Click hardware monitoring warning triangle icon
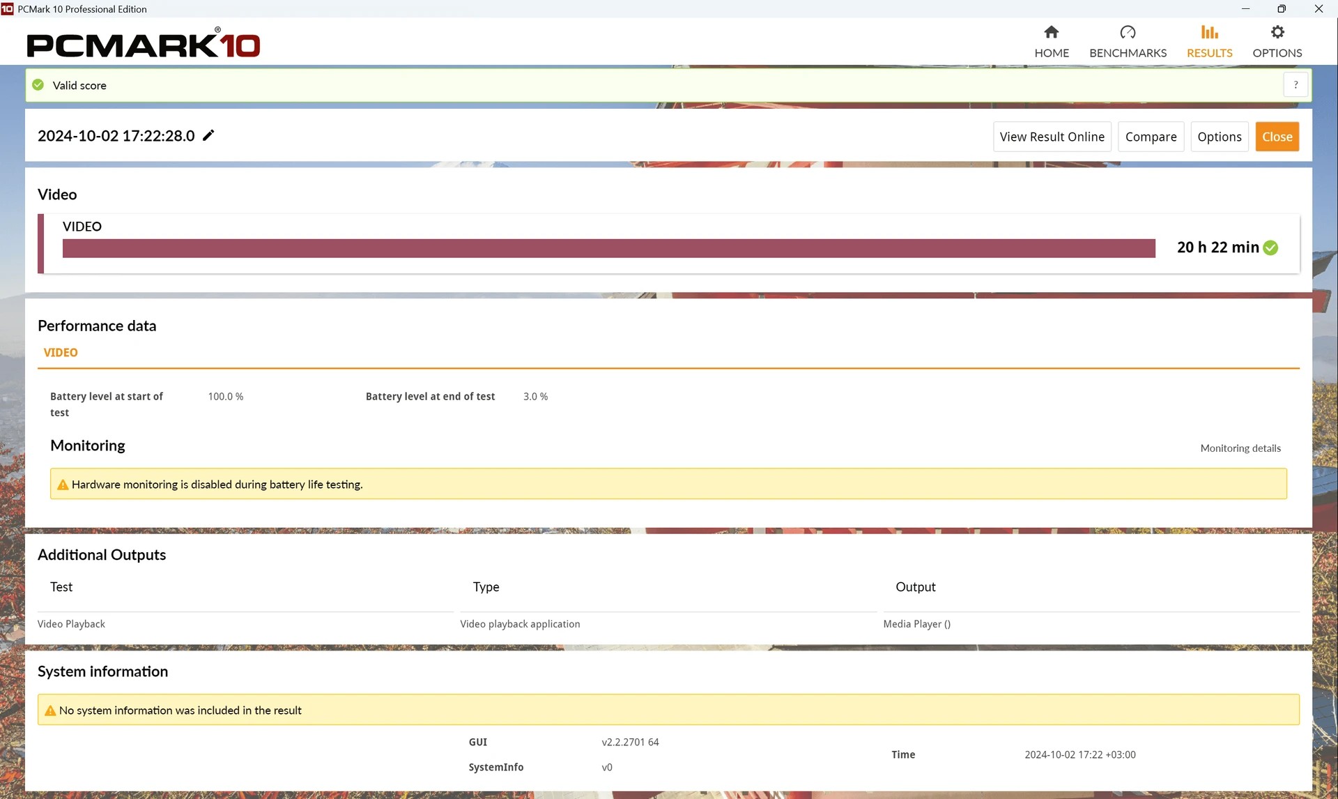1338x799 pixels. 62,485
